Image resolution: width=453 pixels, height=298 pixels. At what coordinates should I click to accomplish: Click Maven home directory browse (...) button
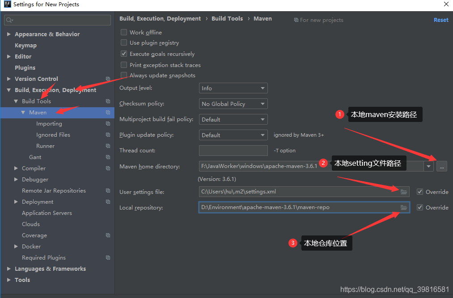[442, 166]
